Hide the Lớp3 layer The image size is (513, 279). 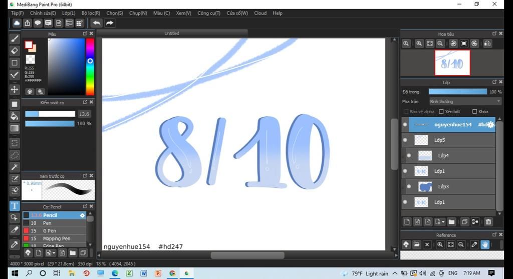click(409, 186)
